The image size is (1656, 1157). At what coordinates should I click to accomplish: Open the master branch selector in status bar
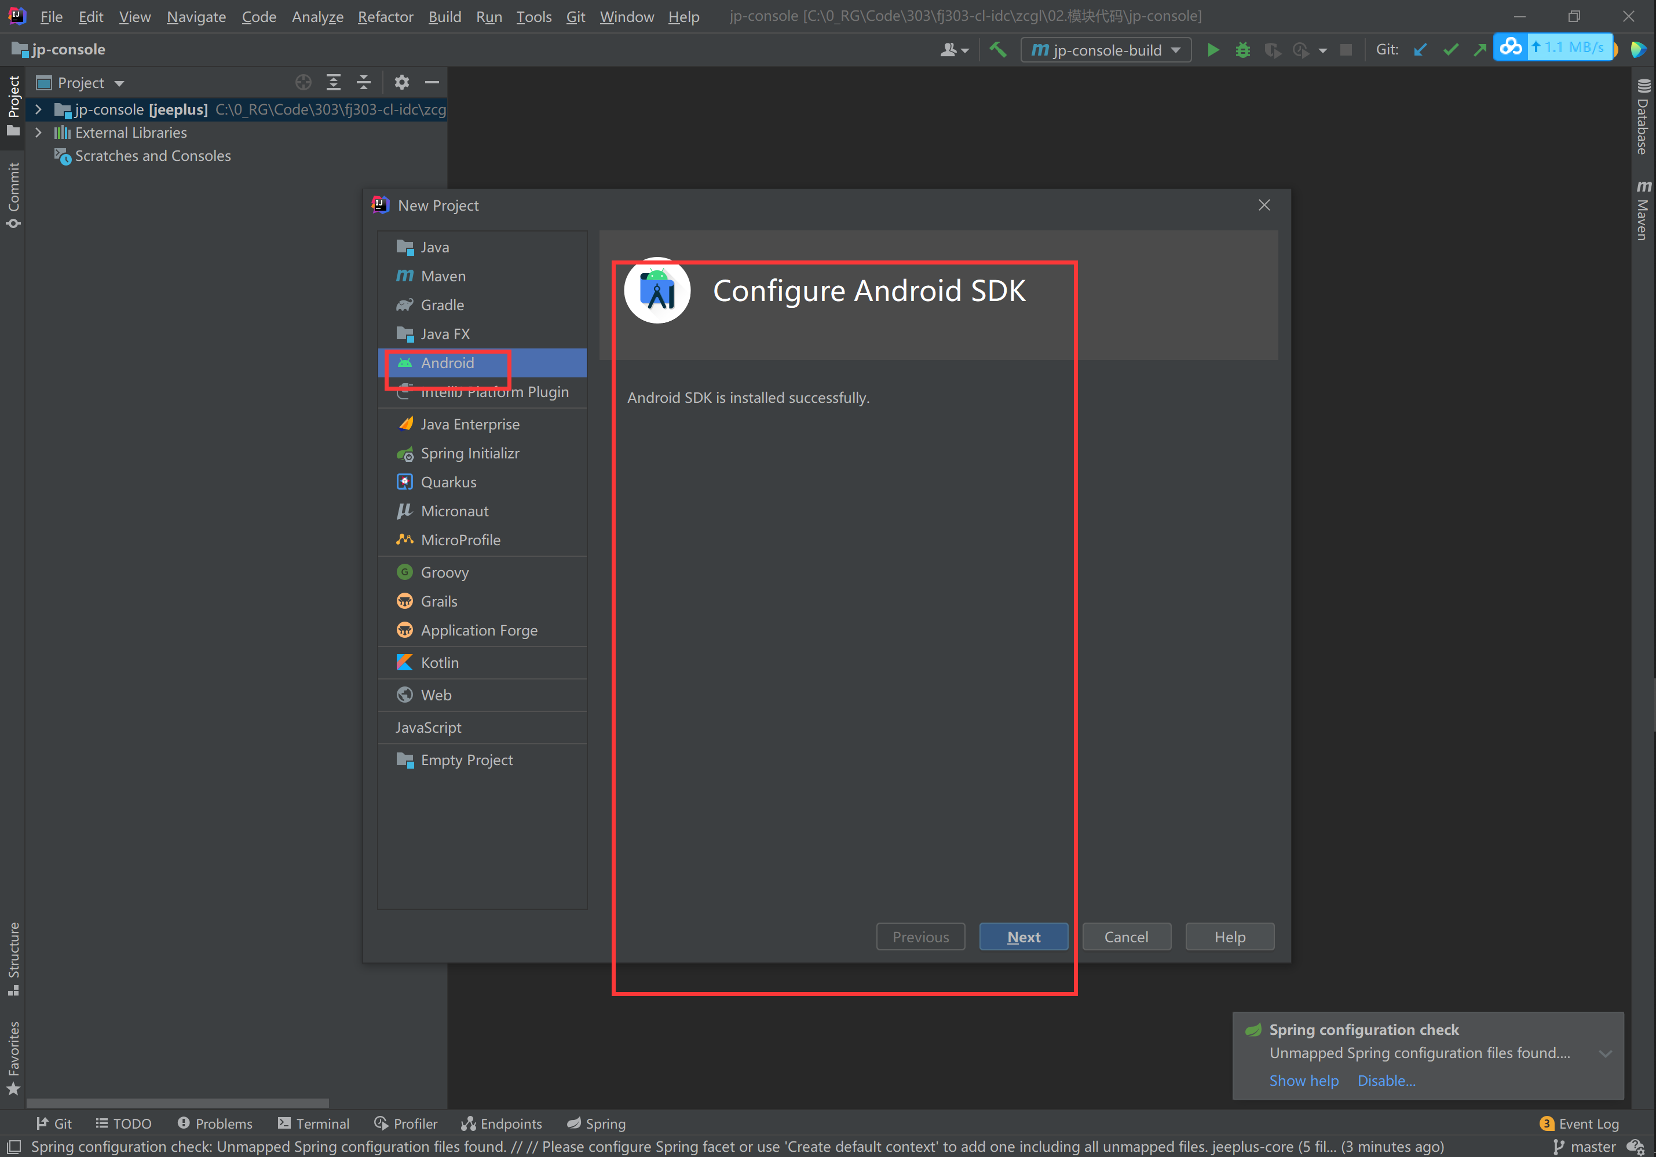[1585, 1146]
